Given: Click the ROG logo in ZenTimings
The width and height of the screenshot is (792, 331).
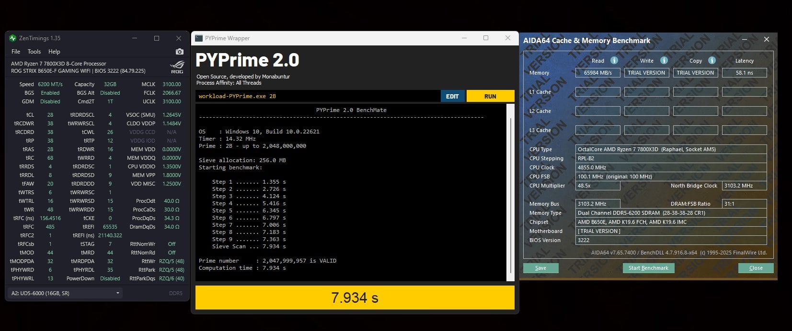Looking at the screenshot, I should pos(177,67).
